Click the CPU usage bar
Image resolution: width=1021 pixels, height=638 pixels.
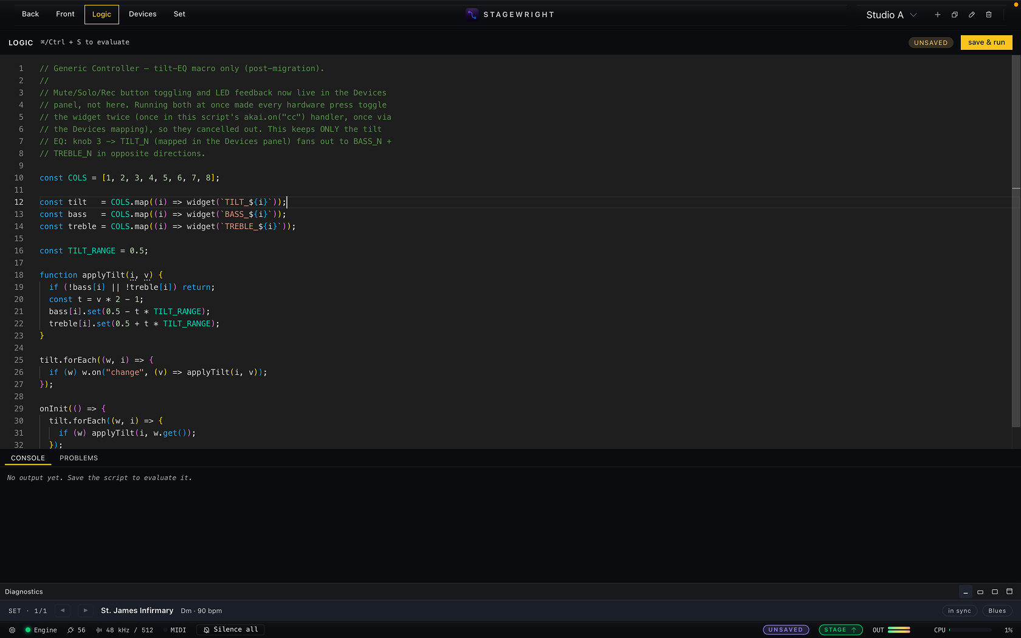tap(971, 630)
